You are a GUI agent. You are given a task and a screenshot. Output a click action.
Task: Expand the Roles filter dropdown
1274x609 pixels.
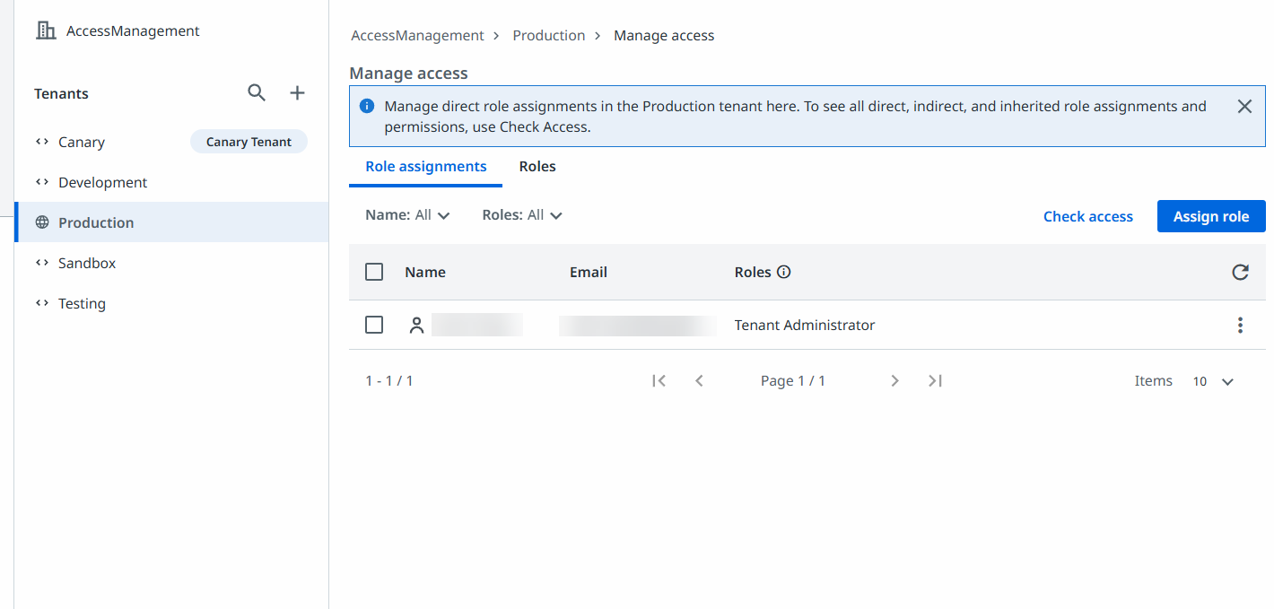point(522,215)
